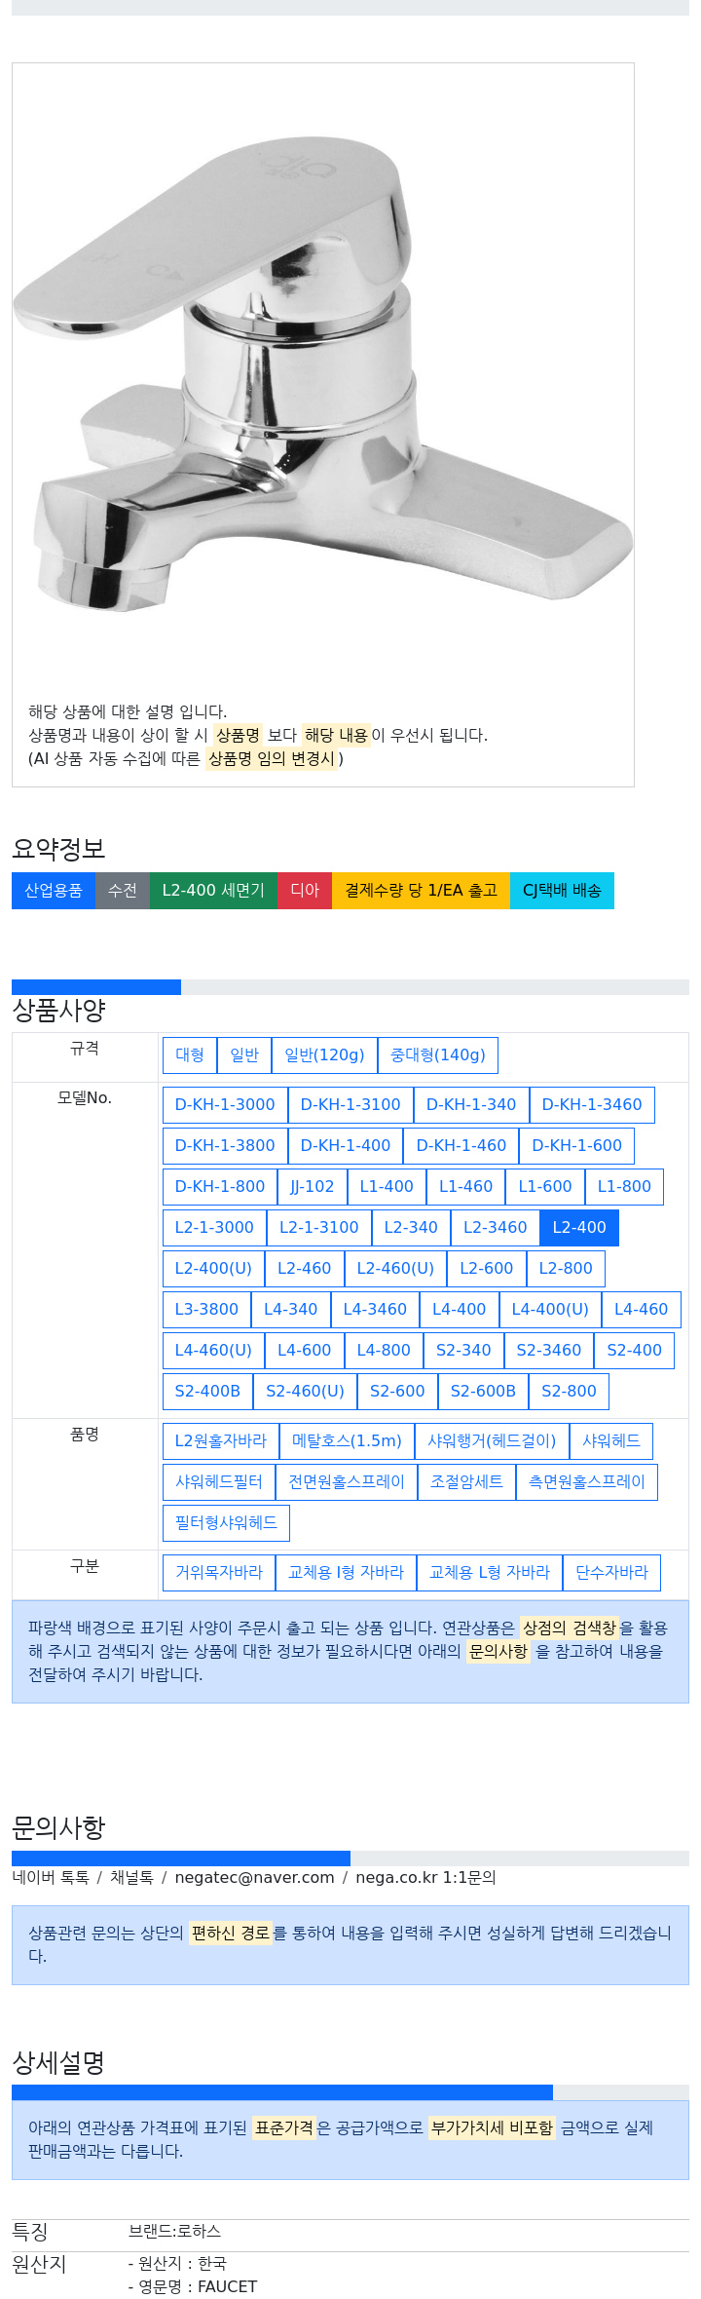Select the CJ택배 배송 tag

(x=562, y=891)
